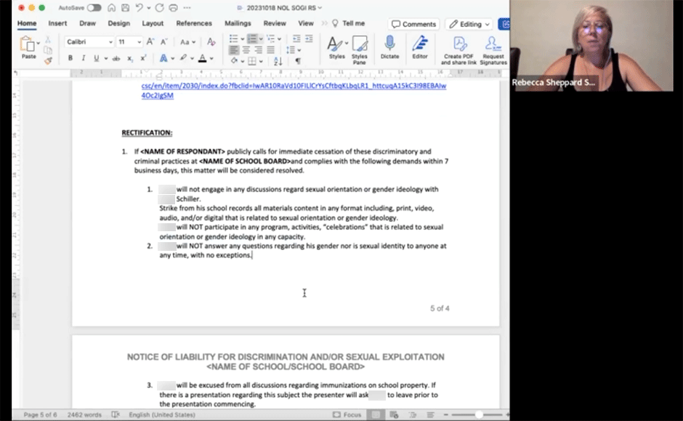Open the font size 11 dropdown
The height and width of the screenshot is (421, 683).
pyautogui.click(x=139, y=42)
